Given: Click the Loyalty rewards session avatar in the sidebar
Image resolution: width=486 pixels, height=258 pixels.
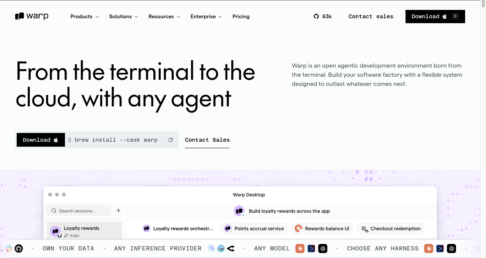Looking at the screenshot, I should [55, 231].
